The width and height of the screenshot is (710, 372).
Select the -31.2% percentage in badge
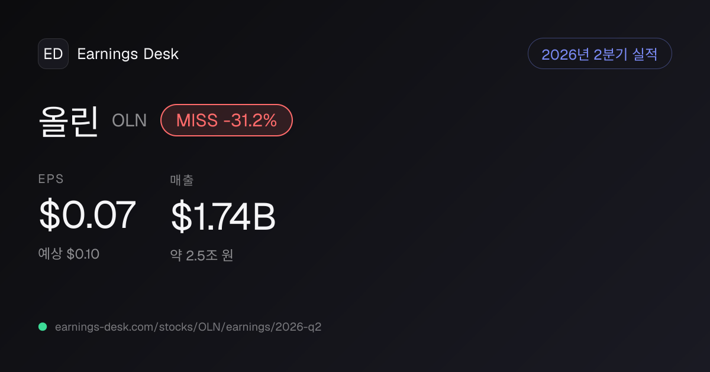250,120
